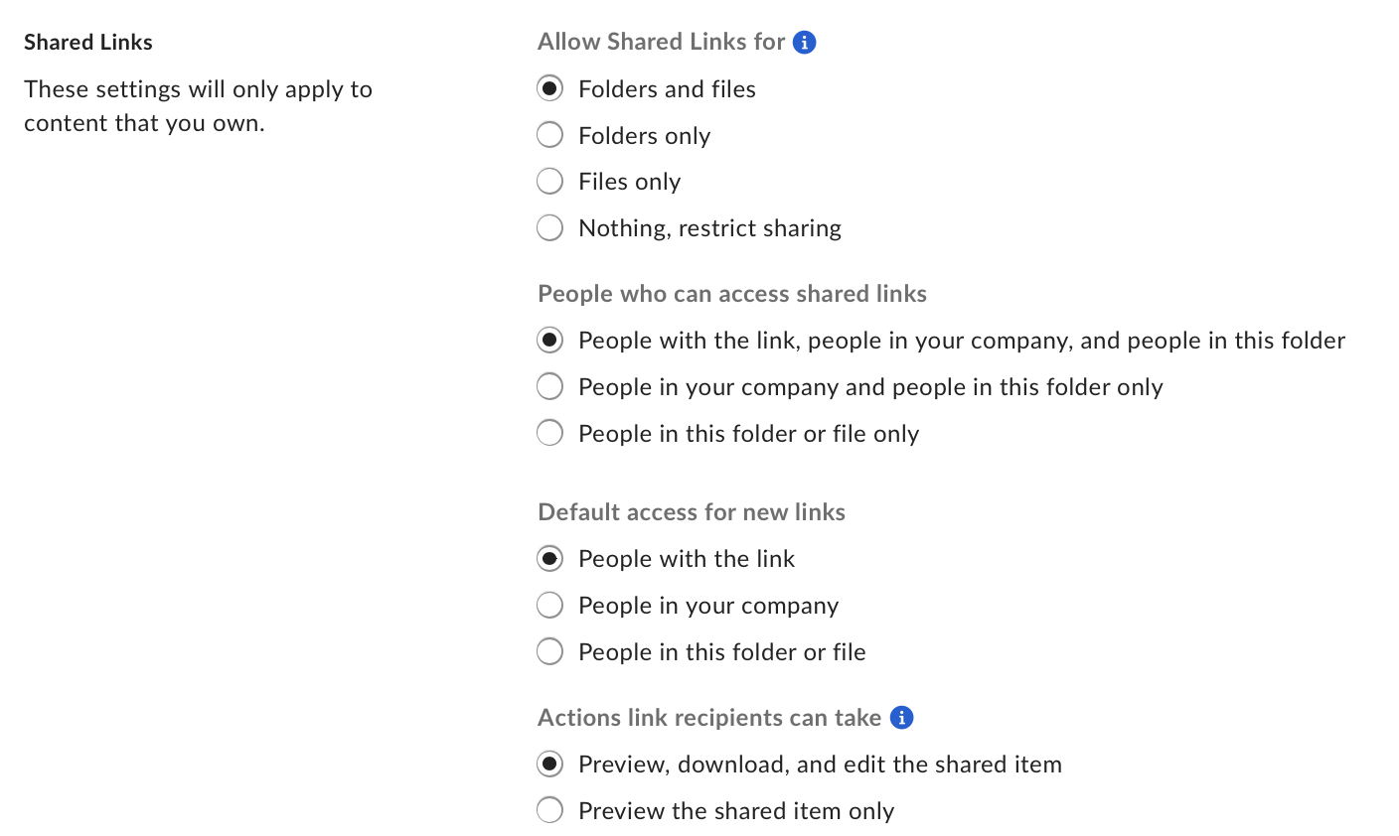Viewport: 1399px width, 836px height.
Task: Choose people in your company and folder only
Action: click(x=549, y=386)
